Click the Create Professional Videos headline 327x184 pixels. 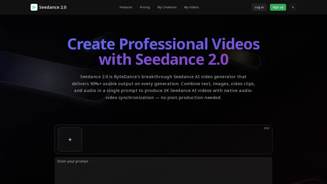(x=163, y=52)
